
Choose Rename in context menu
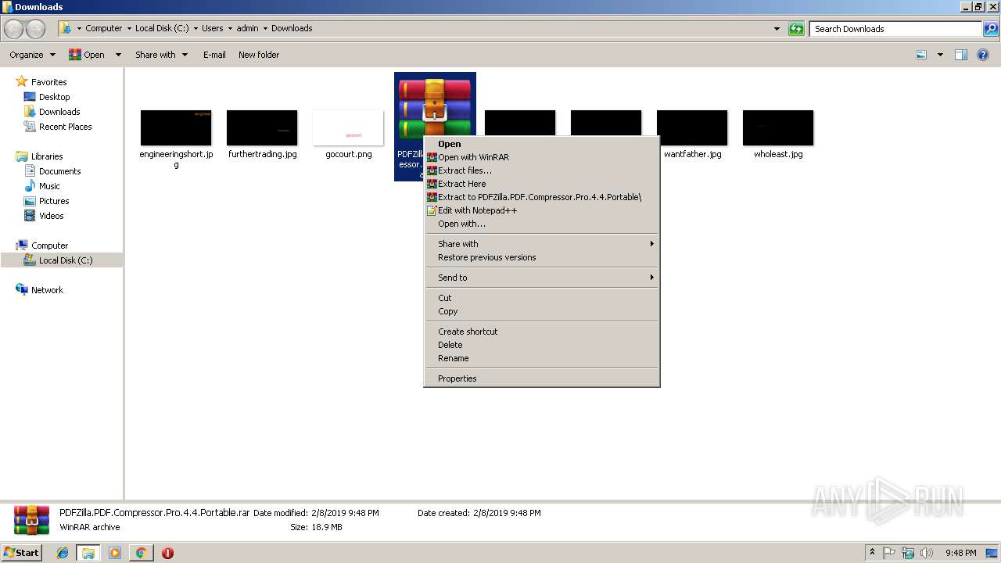click(542, 358)
